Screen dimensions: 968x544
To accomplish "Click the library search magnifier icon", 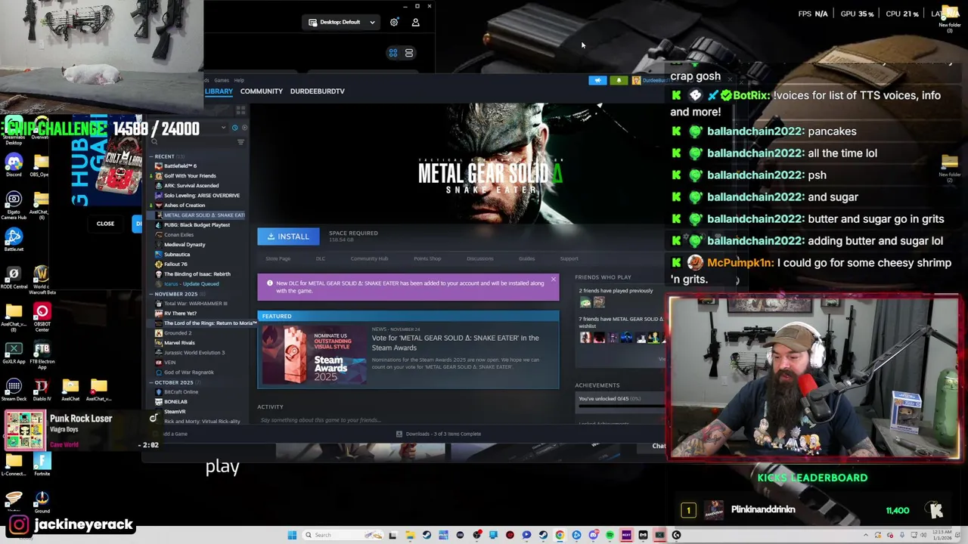I will coord(154,142).
